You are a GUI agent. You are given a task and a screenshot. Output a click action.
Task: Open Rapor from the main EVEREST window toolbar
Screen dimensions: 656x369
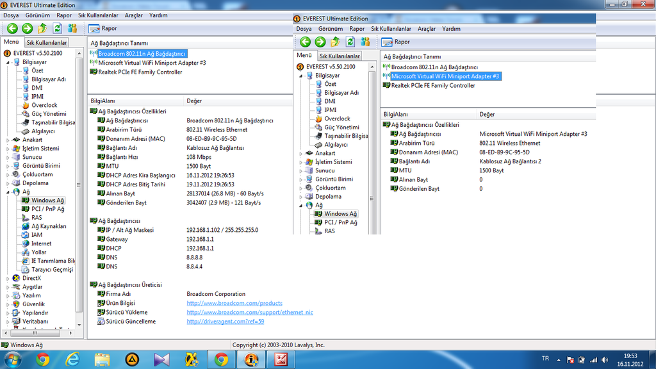tap(103, 28)
